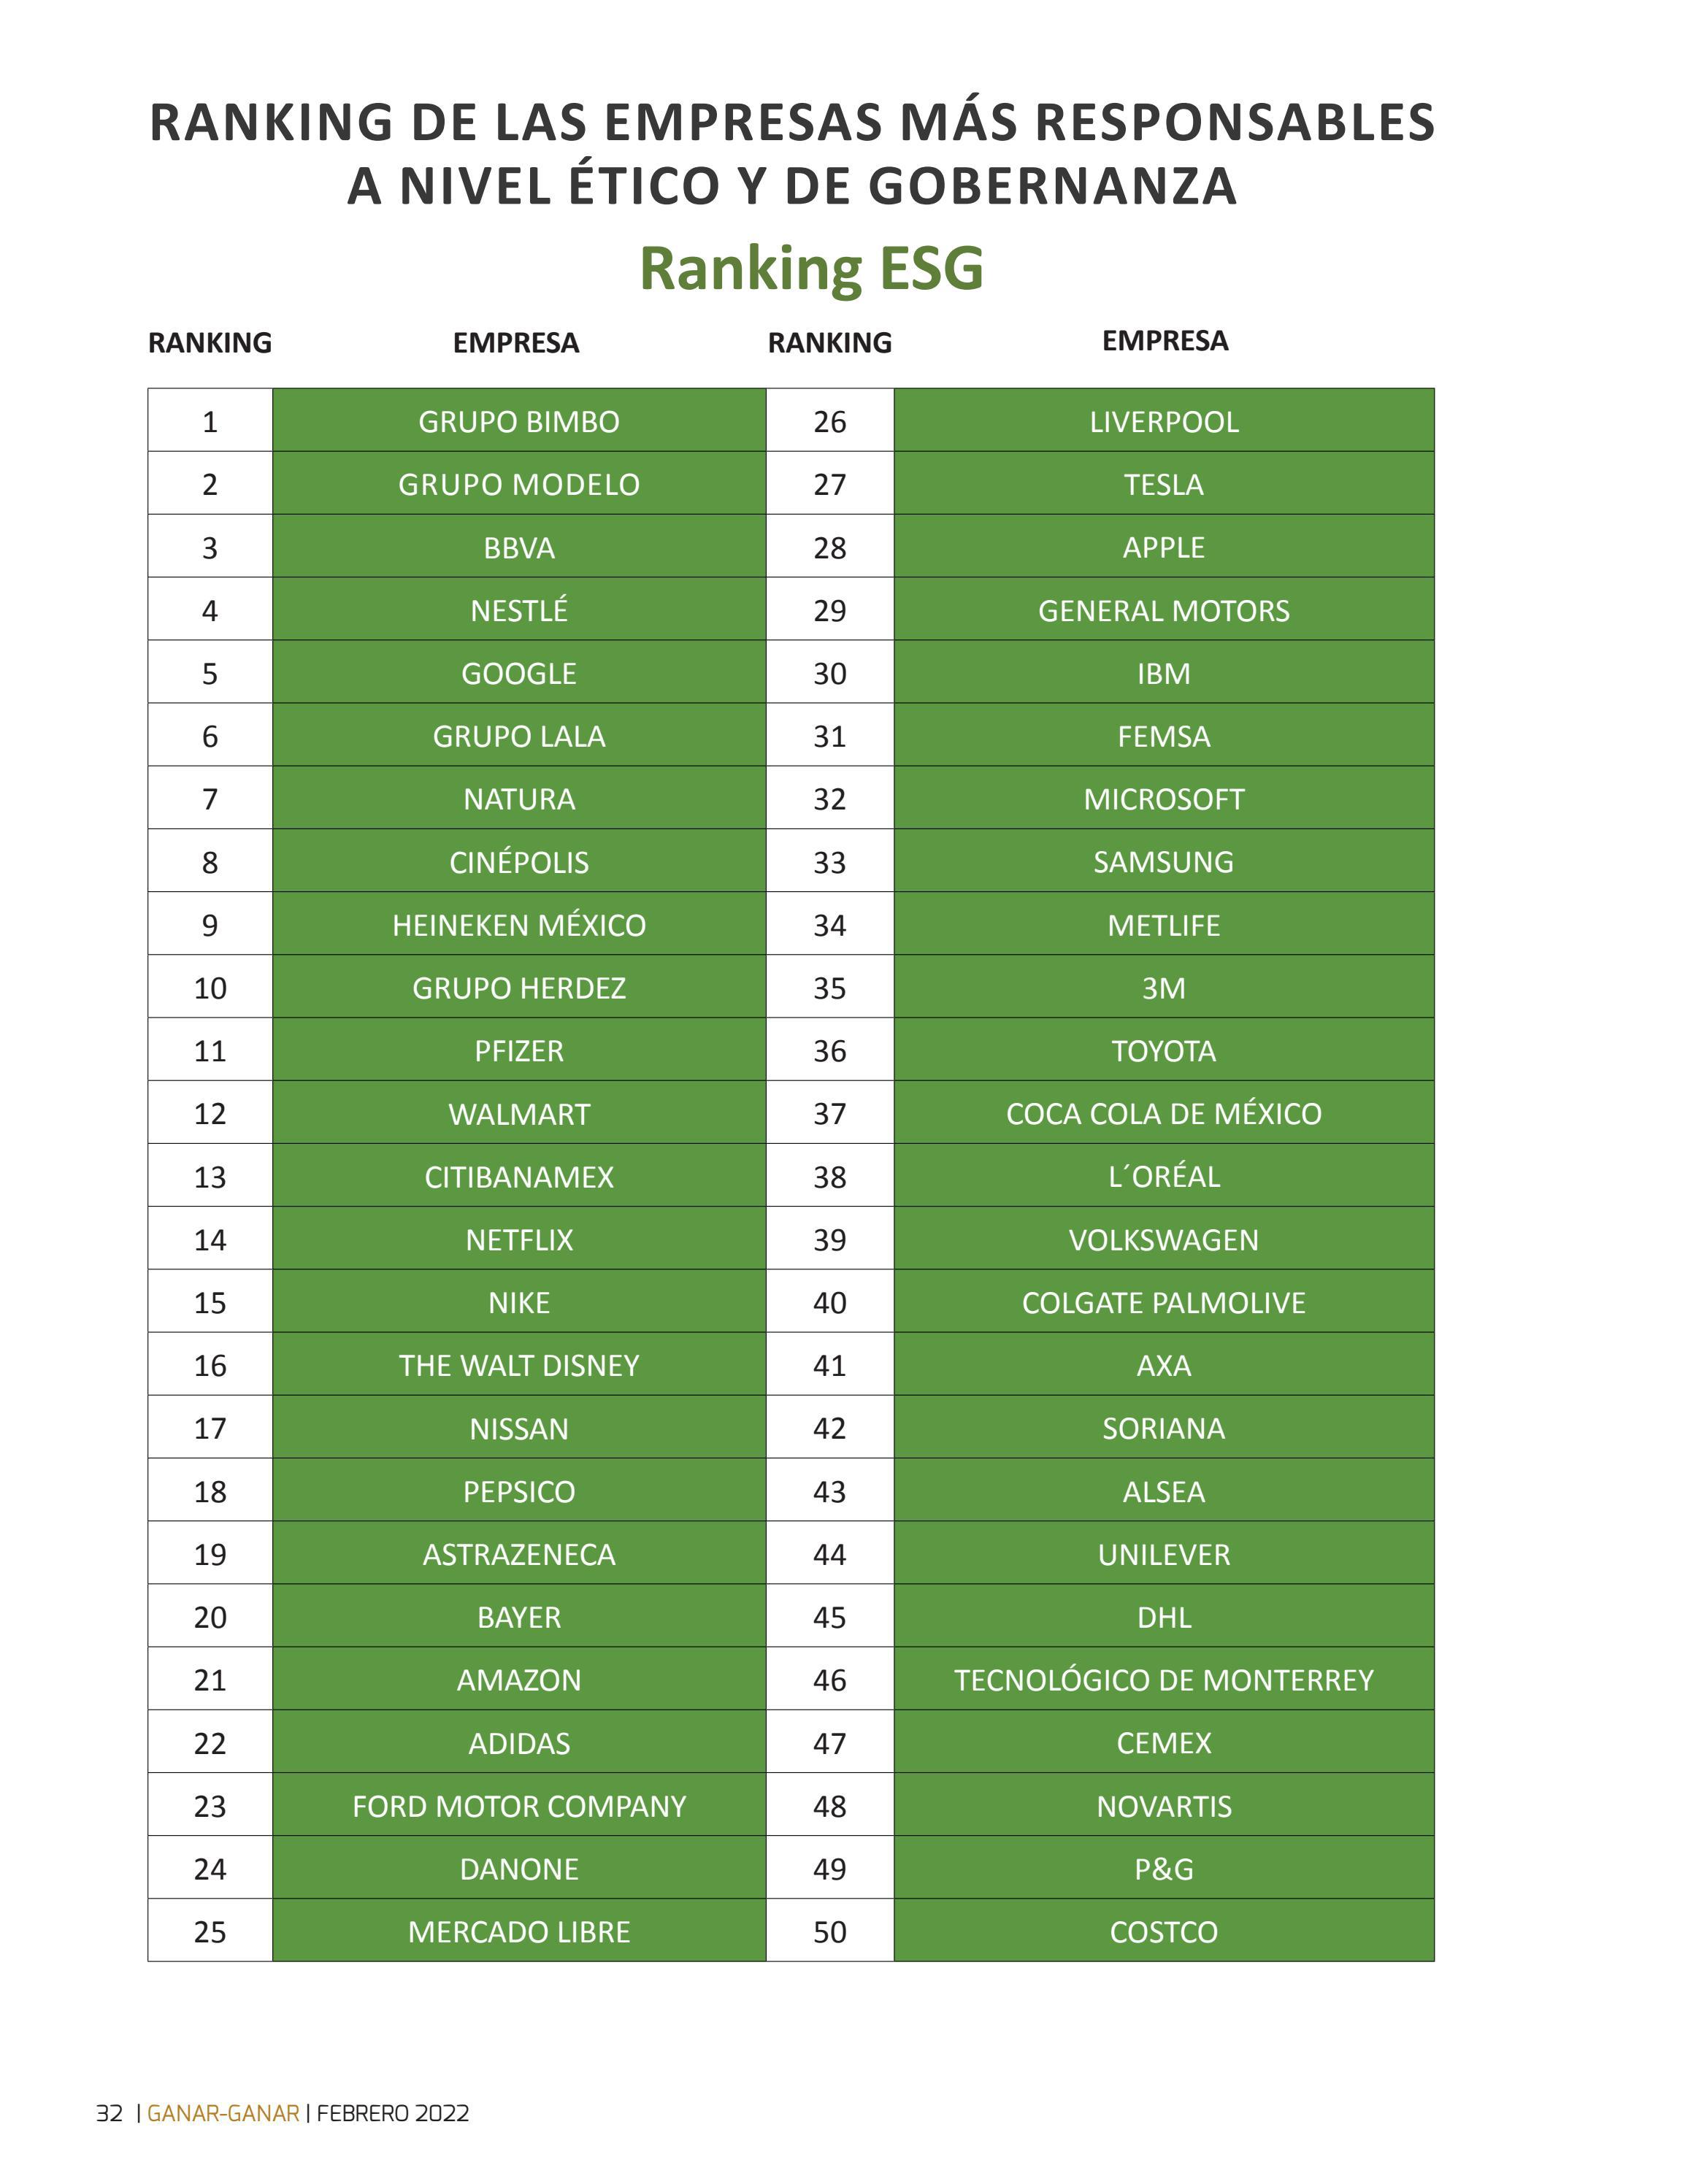This screenshot has width=1688, height=2184.
Task: Select COCA COLA DE MÉXICO cell
Action: click(1164, 1114)
